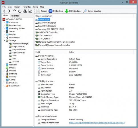Viewport: 138px width, 128px height.
Task: Expand the DirectX tree node
Action: [x=4, y=68]
